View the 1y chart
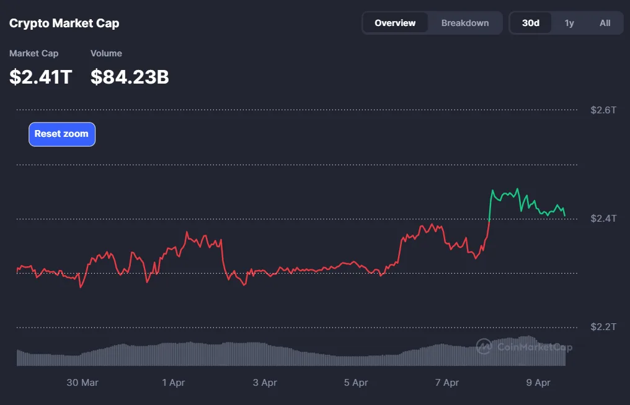The height and width of the screenshot is (405, 630). (569, 23)
